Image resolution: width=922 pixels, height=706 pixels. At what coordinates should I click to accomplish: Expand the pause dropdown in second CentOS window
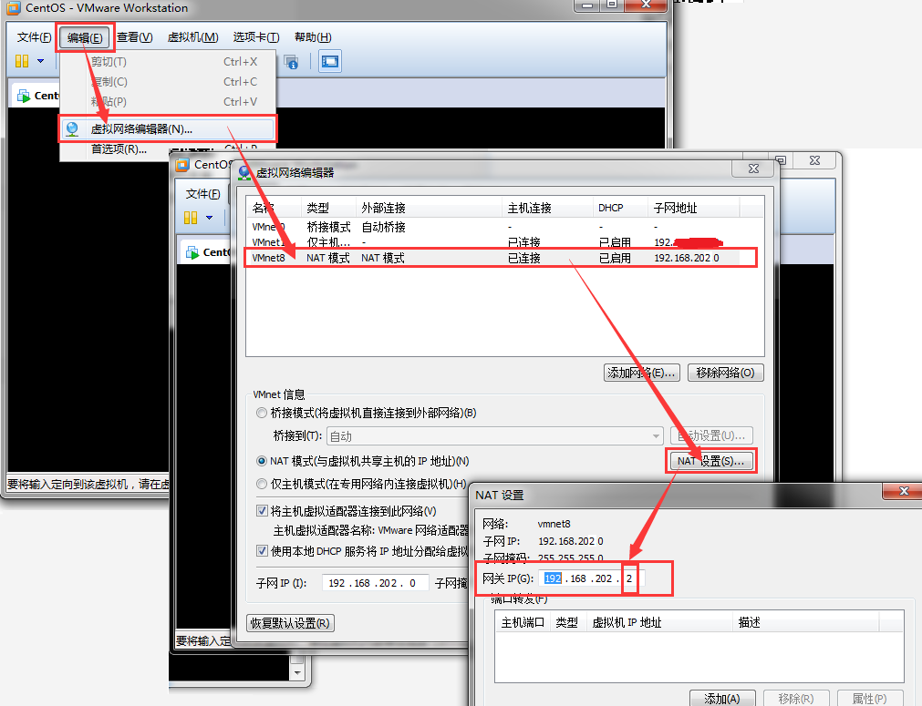click(x=210, y=218)
